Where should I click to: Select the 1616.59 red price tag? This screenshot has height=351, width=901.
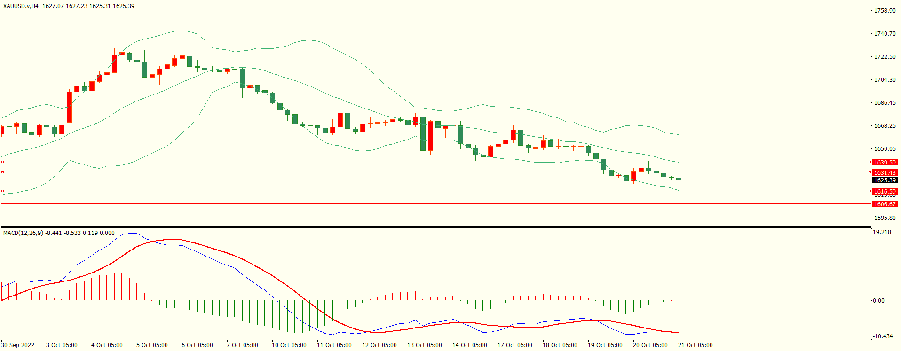(x=885, y=191)
